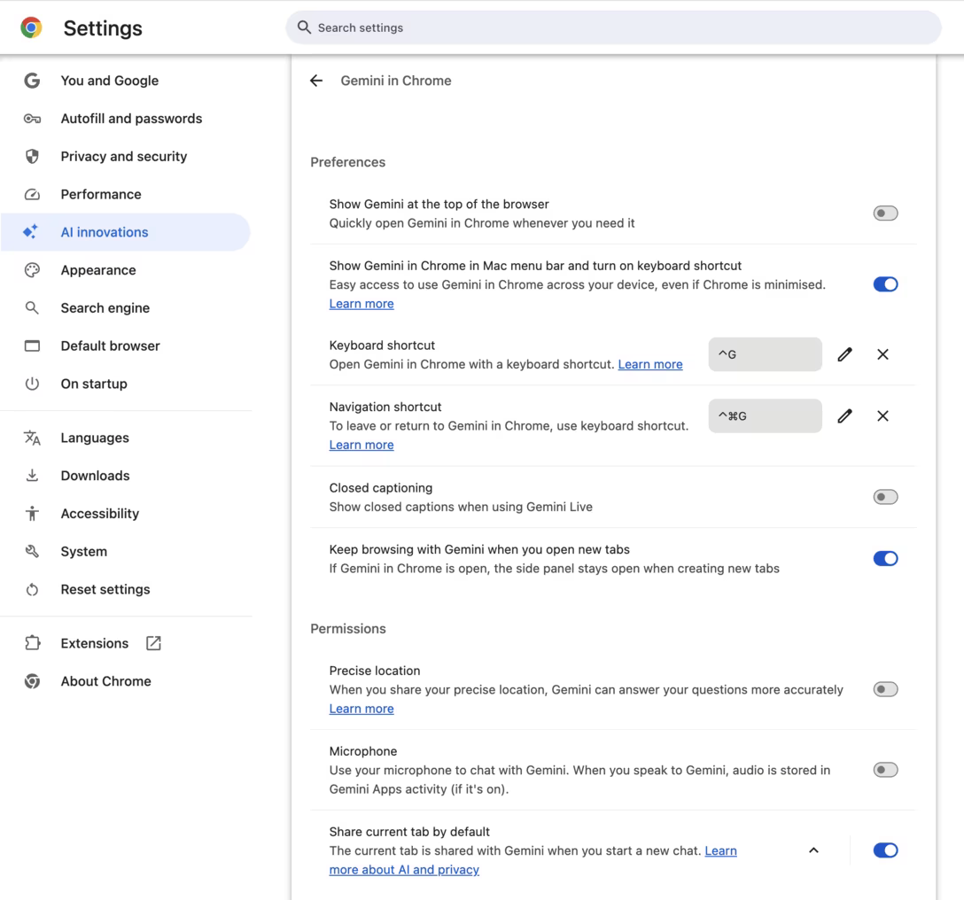Disable Keep browsing with Gemini toggle
Viewport: 964px width, 900px height.
tap(885, 558)
